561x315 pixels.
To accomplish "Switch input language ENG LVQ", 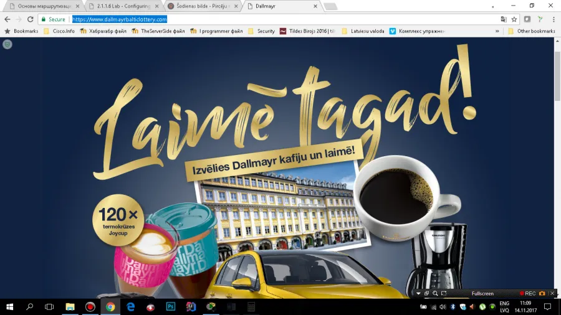I will click(504, 307).
